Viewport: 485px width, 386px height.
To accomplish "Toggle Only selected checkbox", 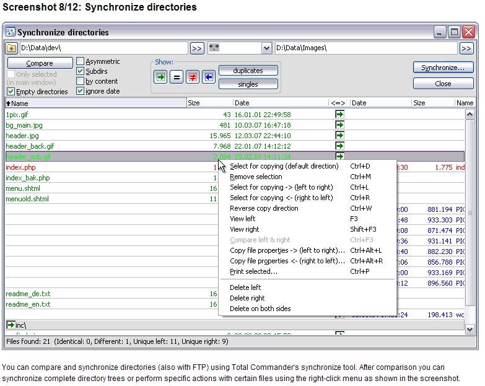I will point(11,74).
